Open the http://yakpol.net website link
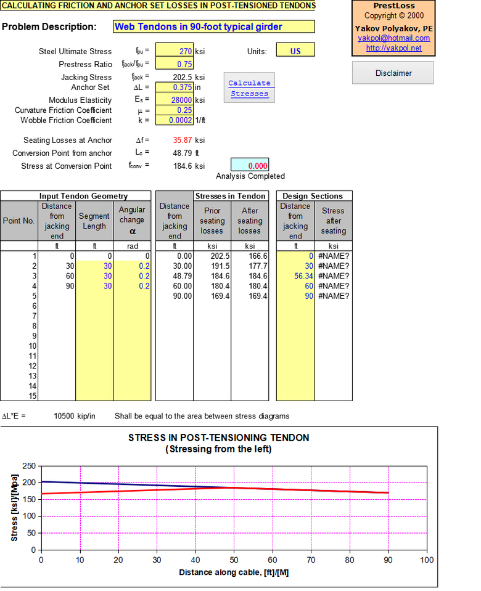This screenshot has width=481, height=591. 393,48
